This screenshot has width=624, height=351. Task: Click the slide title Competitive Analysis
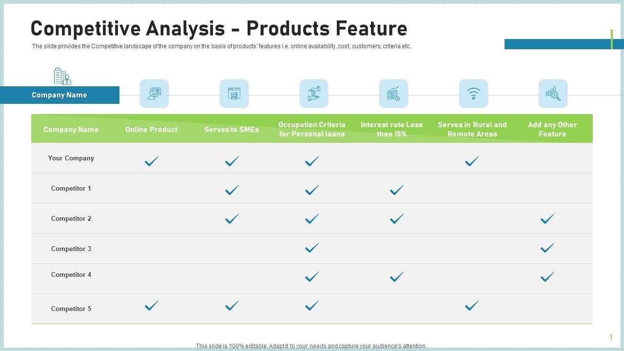tap(219, 29)
